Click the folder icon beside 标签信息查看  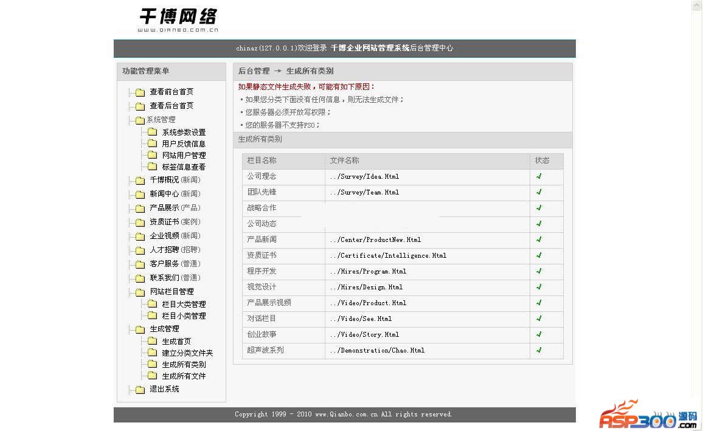[153, 167]
